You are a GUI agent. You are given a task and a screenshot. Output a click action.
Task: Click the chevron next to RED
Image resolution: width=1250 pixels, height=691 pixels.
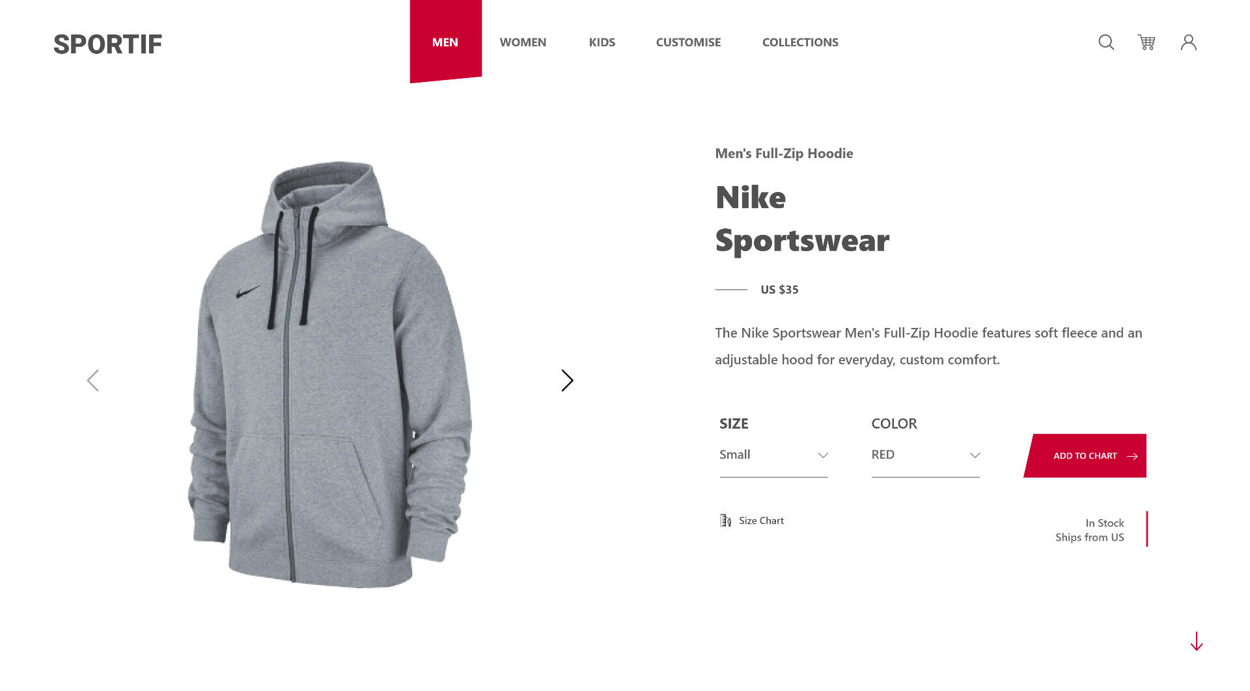[x=975, y=455]
